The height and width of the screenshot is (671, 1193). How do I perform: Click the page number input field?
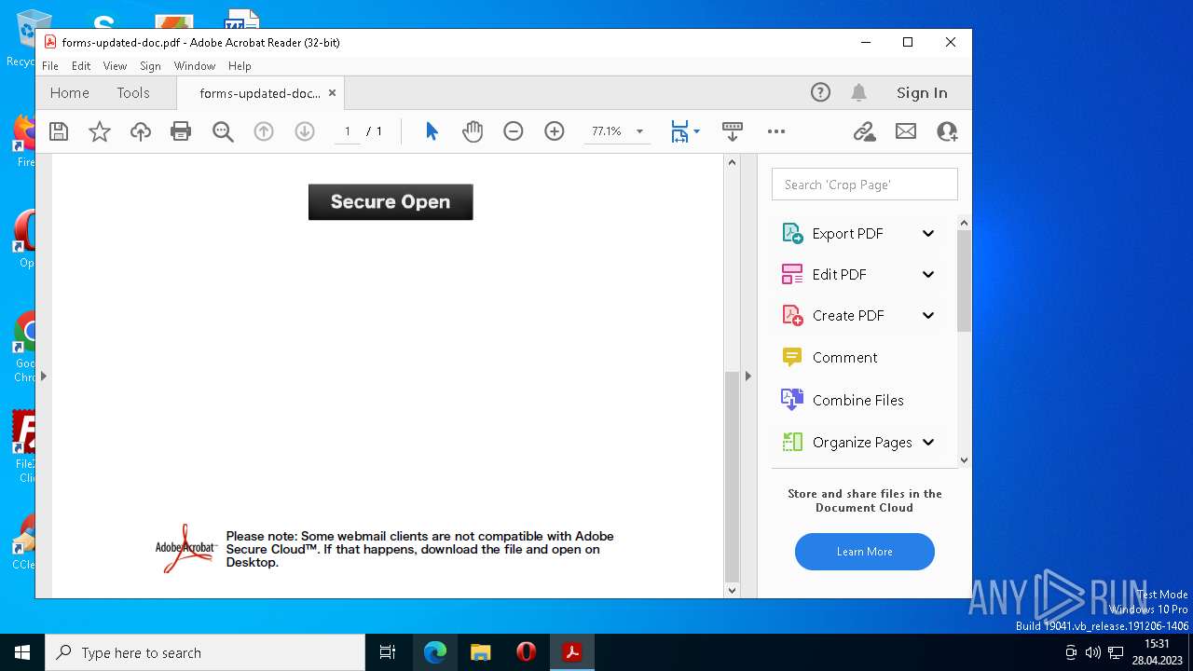point(348,131)
